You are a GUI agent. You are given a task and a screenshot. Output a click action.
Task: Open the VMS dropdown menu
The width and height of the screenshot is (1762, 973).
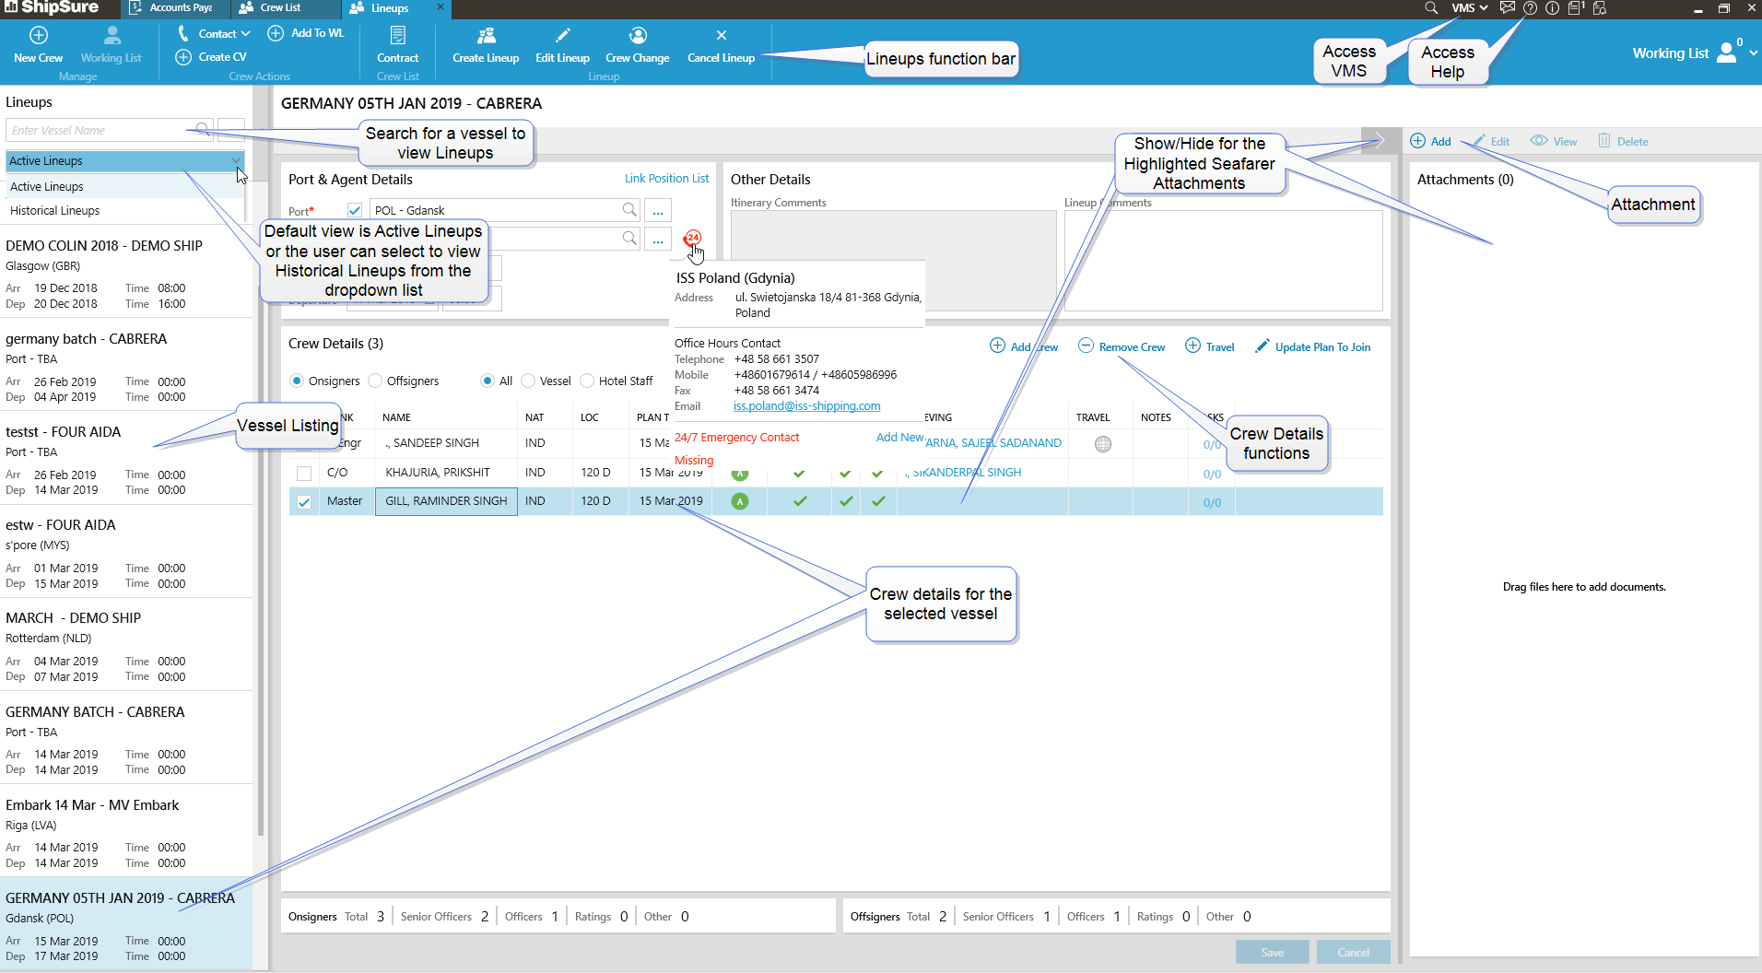[x=1469, y=8]
